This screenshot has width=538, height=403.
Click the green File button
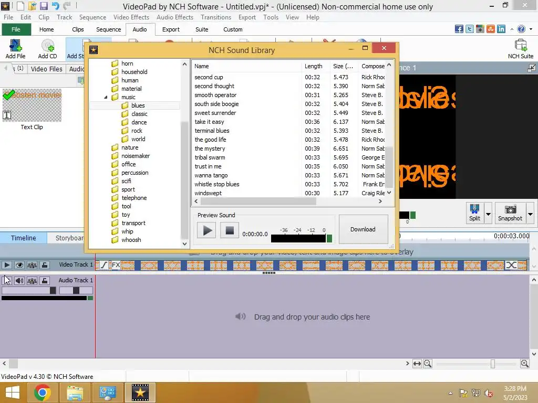coord(16,29)
